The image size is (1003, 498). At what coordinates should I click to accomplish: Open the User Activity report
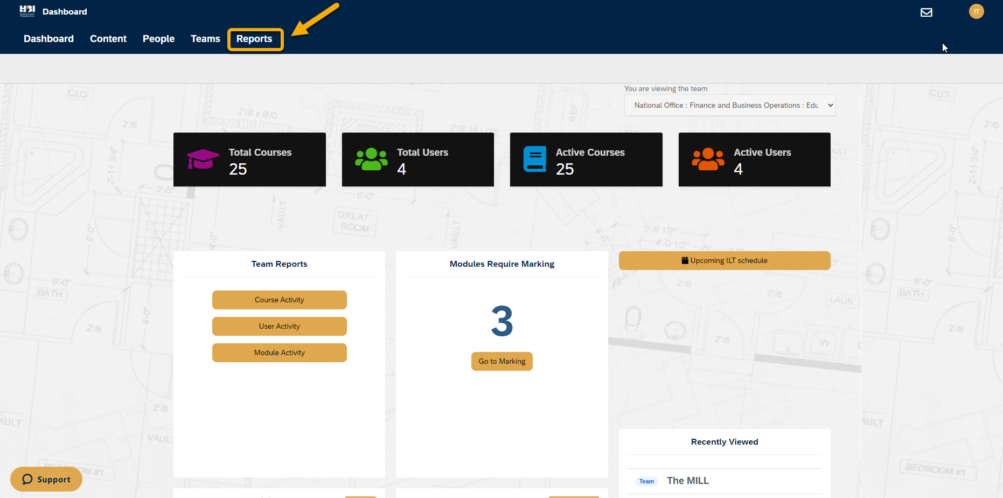pyautogui.click(x=279, y=326)
